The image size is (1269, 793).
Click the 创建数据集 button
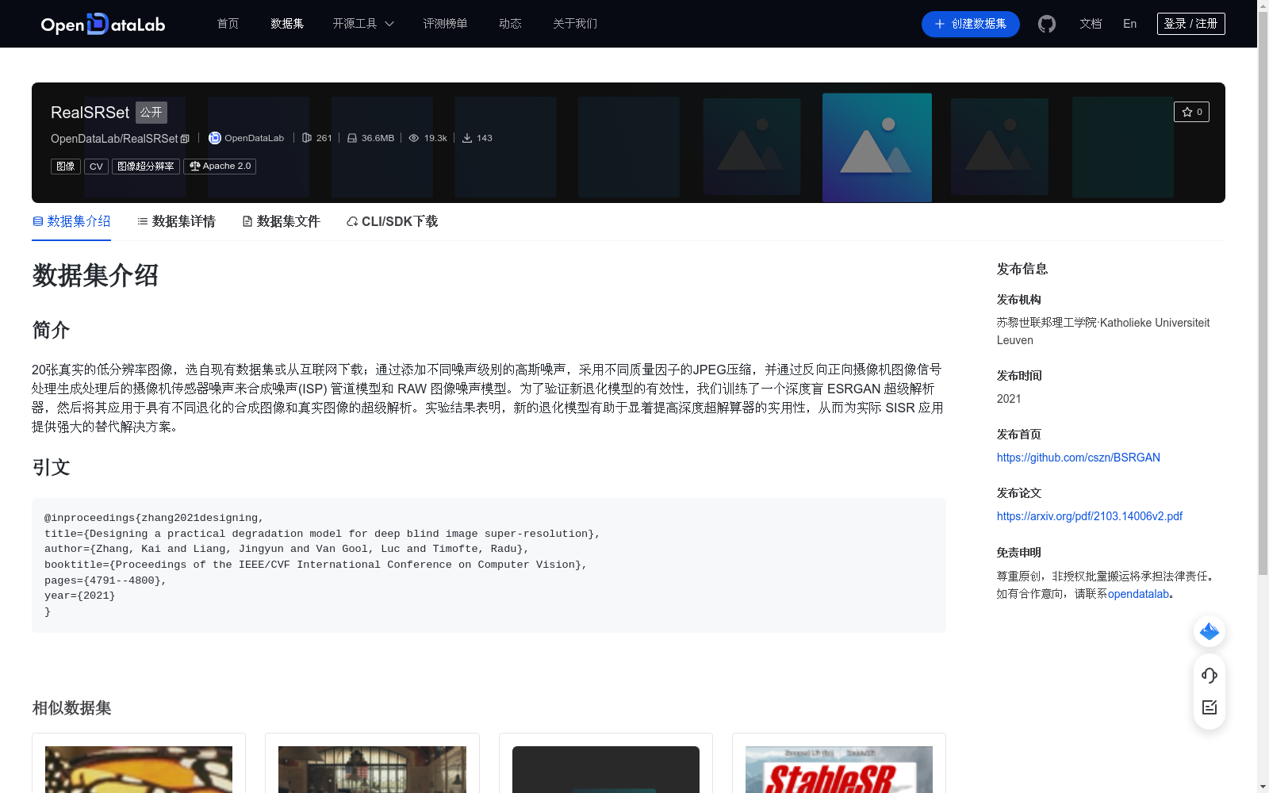point(971,24)
